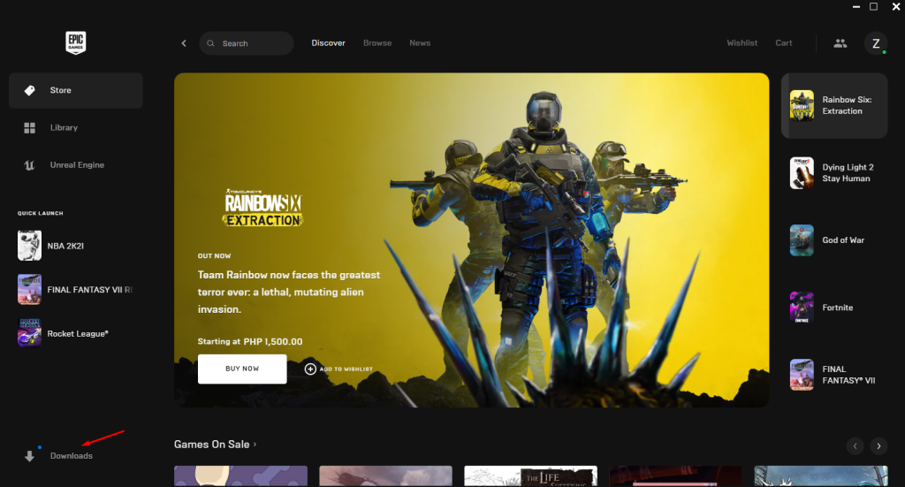Image resolution: width=905 pixels, height=487 pixels.
Task: Click the Unreal Engine logo icon
Action: (29, 165)
